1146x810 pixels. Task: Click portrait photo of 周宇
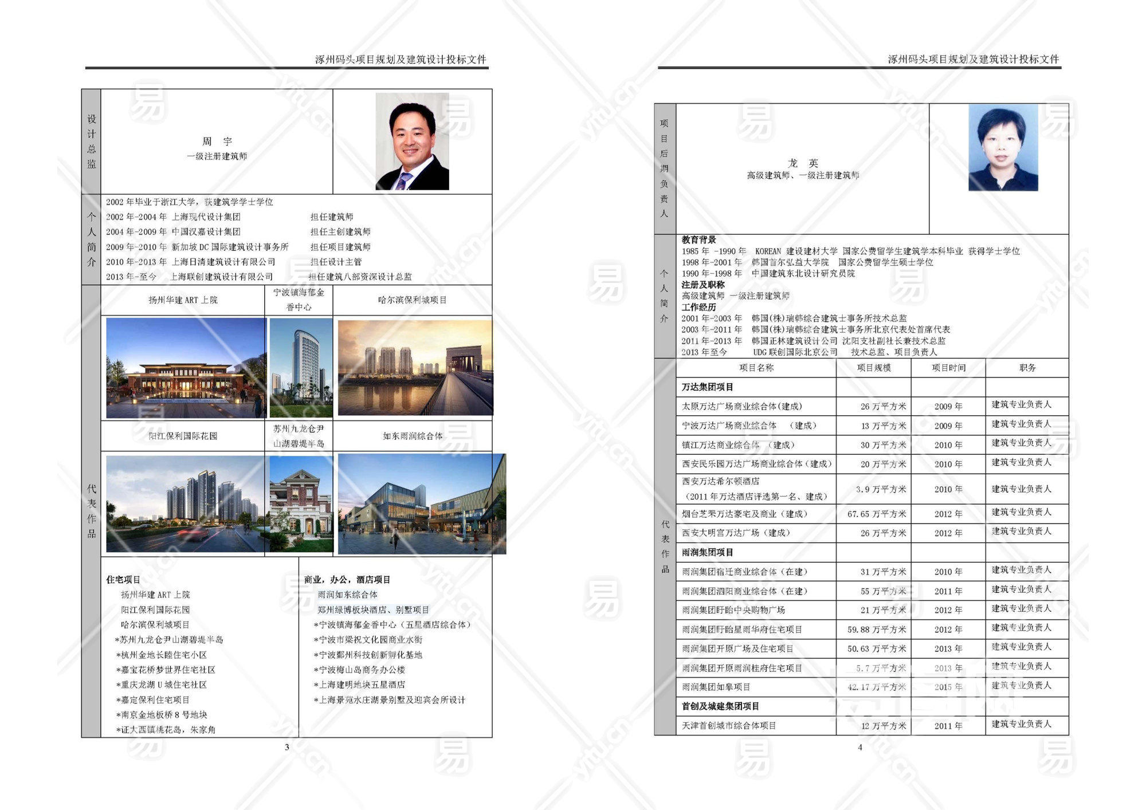pyautogui.click(x=412, y=141)
